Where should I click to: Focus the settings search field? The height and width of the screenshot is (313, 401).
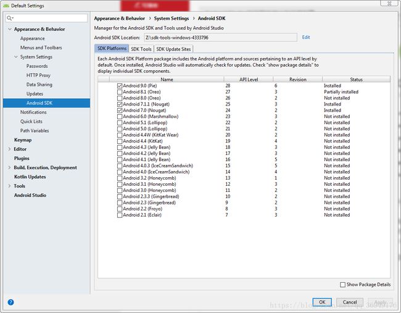coord(46,18)
